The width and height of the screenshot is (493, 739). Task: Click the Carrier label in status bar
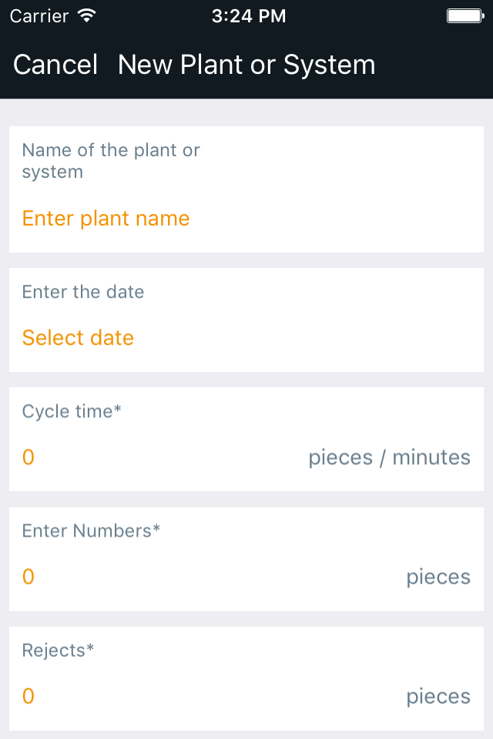[x=39, y=16]
